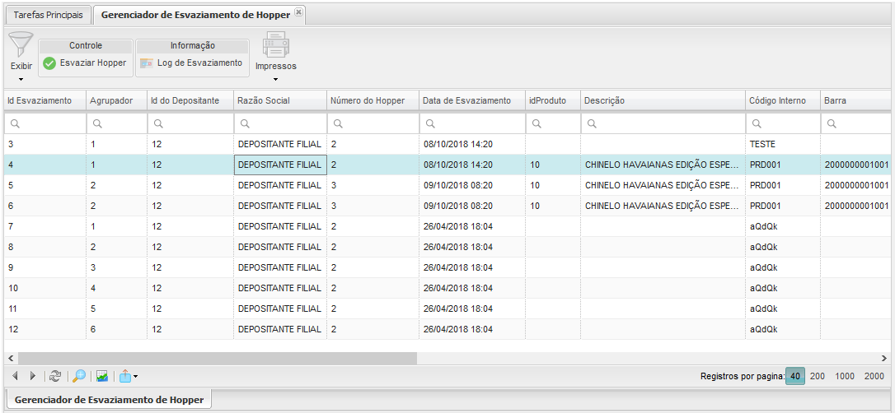Viewport: 895px width, 413px height.
Task: Sort by Data de Esvaziamento header
Action: [x=472, y=100]
